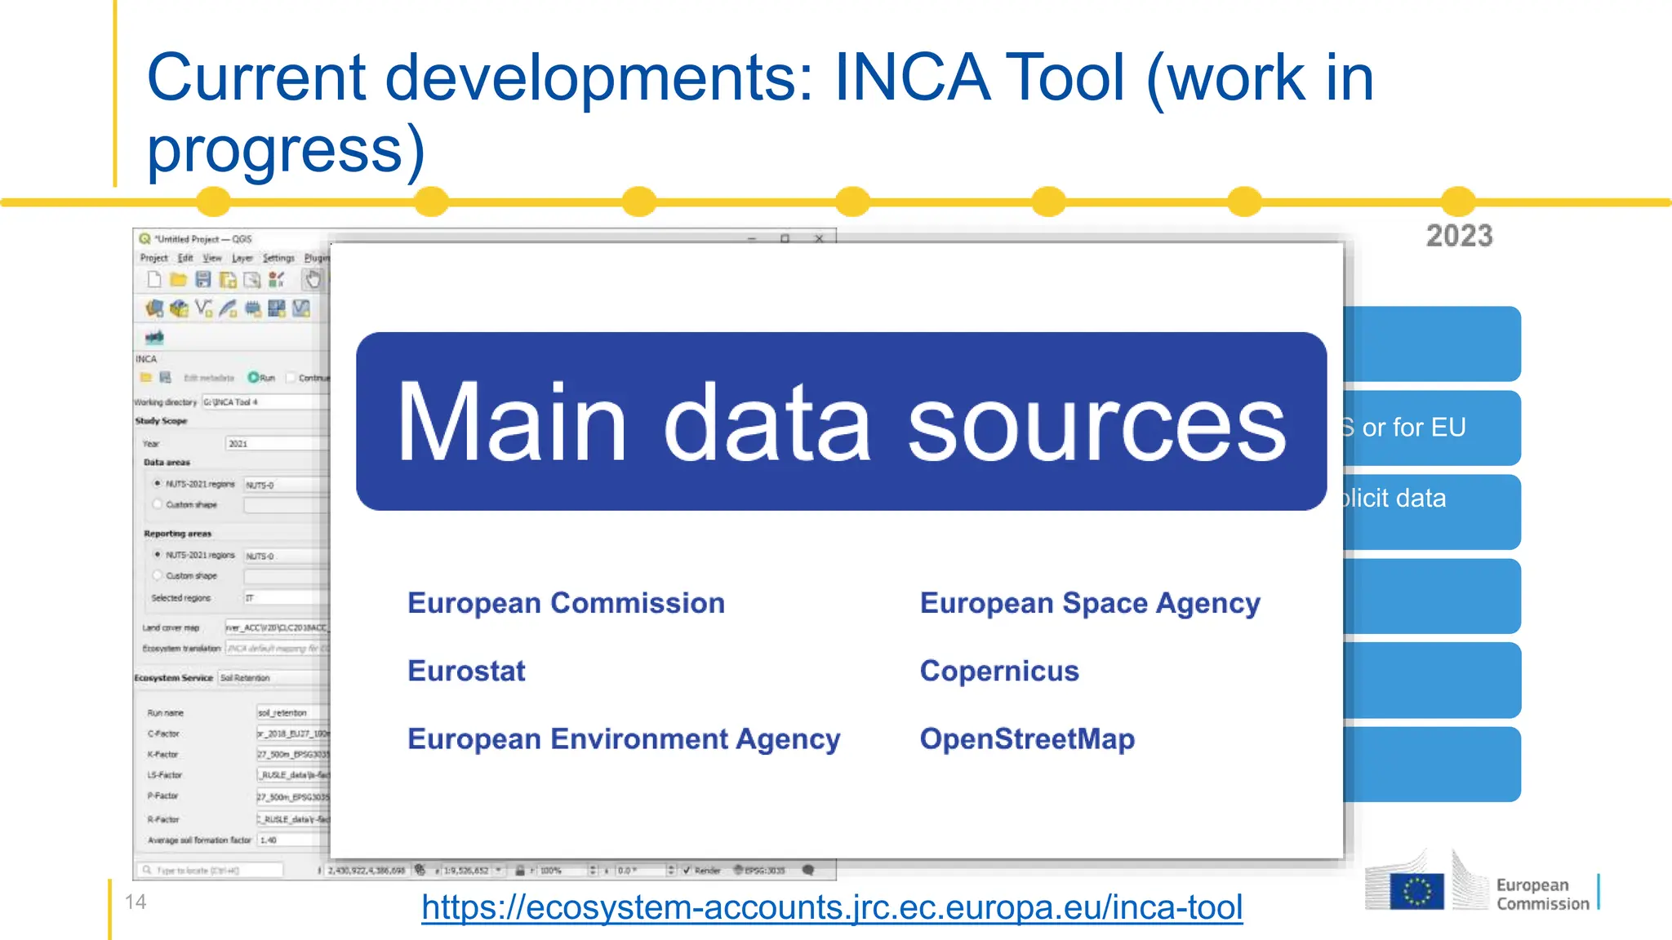This screenshot has height=940, width=1672.
Task: Click the Show Layout Manager icon
Action: tap(252, 280)
